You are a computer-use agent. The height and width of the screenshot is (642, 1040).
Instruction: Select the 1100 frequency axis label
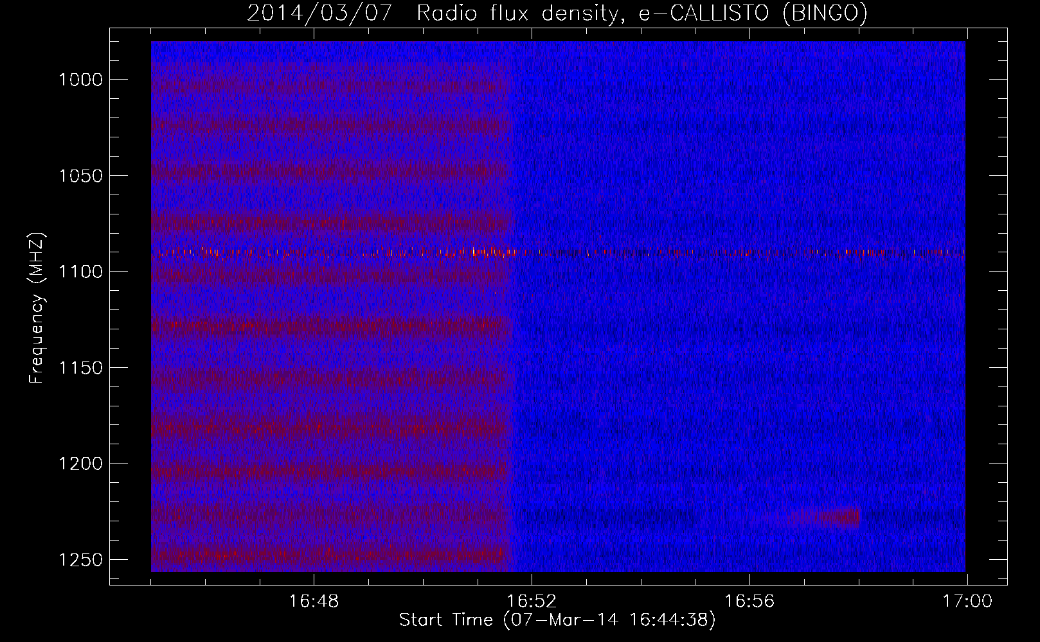80,272
